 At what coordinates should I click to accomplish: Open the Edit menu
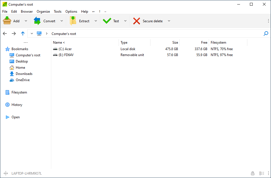pyautogui.click(x=14, y=12)
